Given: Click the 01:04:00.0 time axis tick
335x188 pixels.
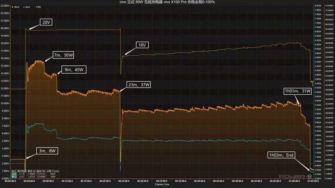Looking at the screenshot, I should click(x=313, y=181).
